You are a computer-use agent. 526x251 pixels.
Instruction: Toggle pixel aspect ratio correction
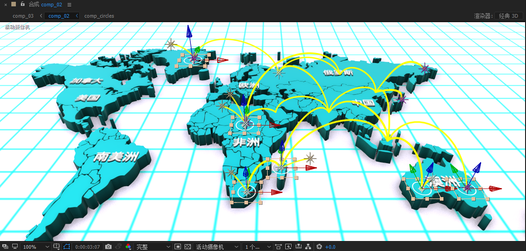278,246
